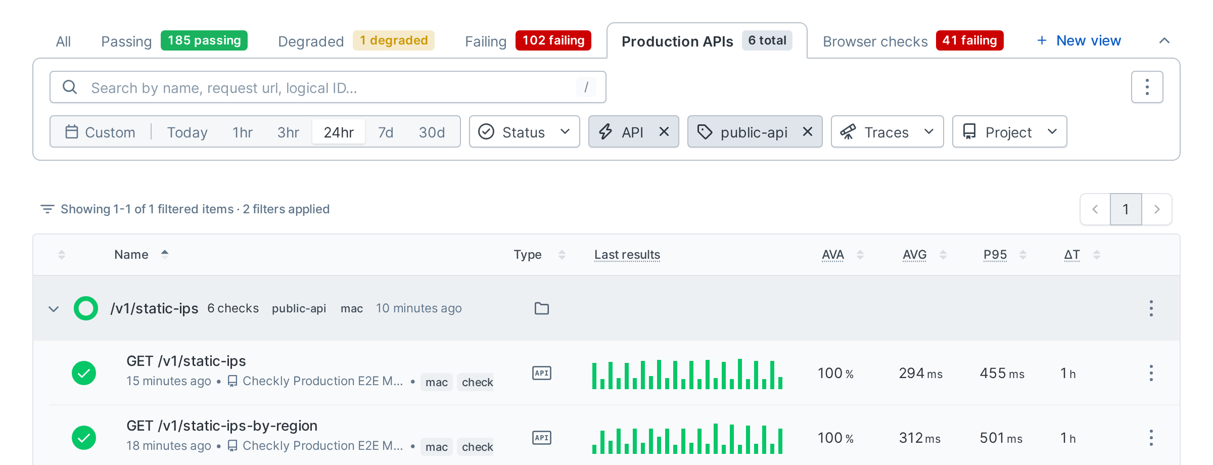The image size is (1213, 465).
Task: Choose the 30d time range
Action: pos(432,132)
